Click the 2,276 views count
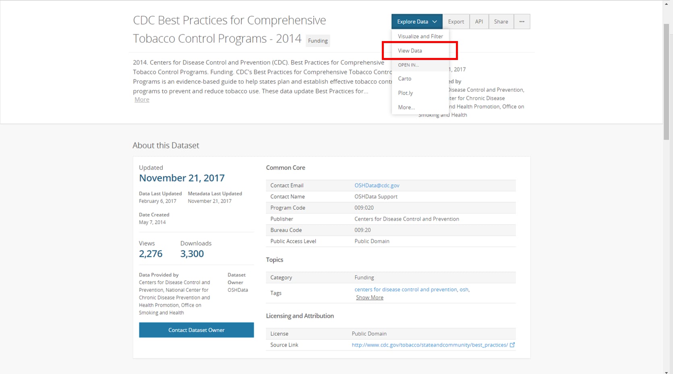Image resolution: width=673 pixels, height=374 pixels. pos(151,254)
